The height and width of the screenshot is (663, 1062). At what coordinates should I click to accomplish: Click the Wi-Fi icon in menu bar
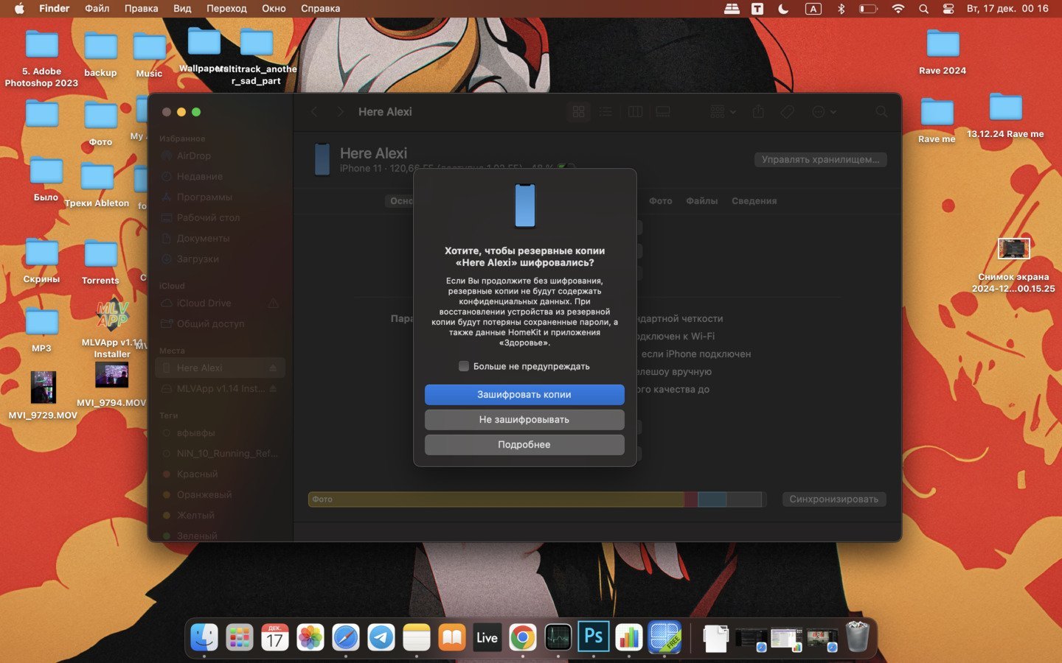(898, 9)
